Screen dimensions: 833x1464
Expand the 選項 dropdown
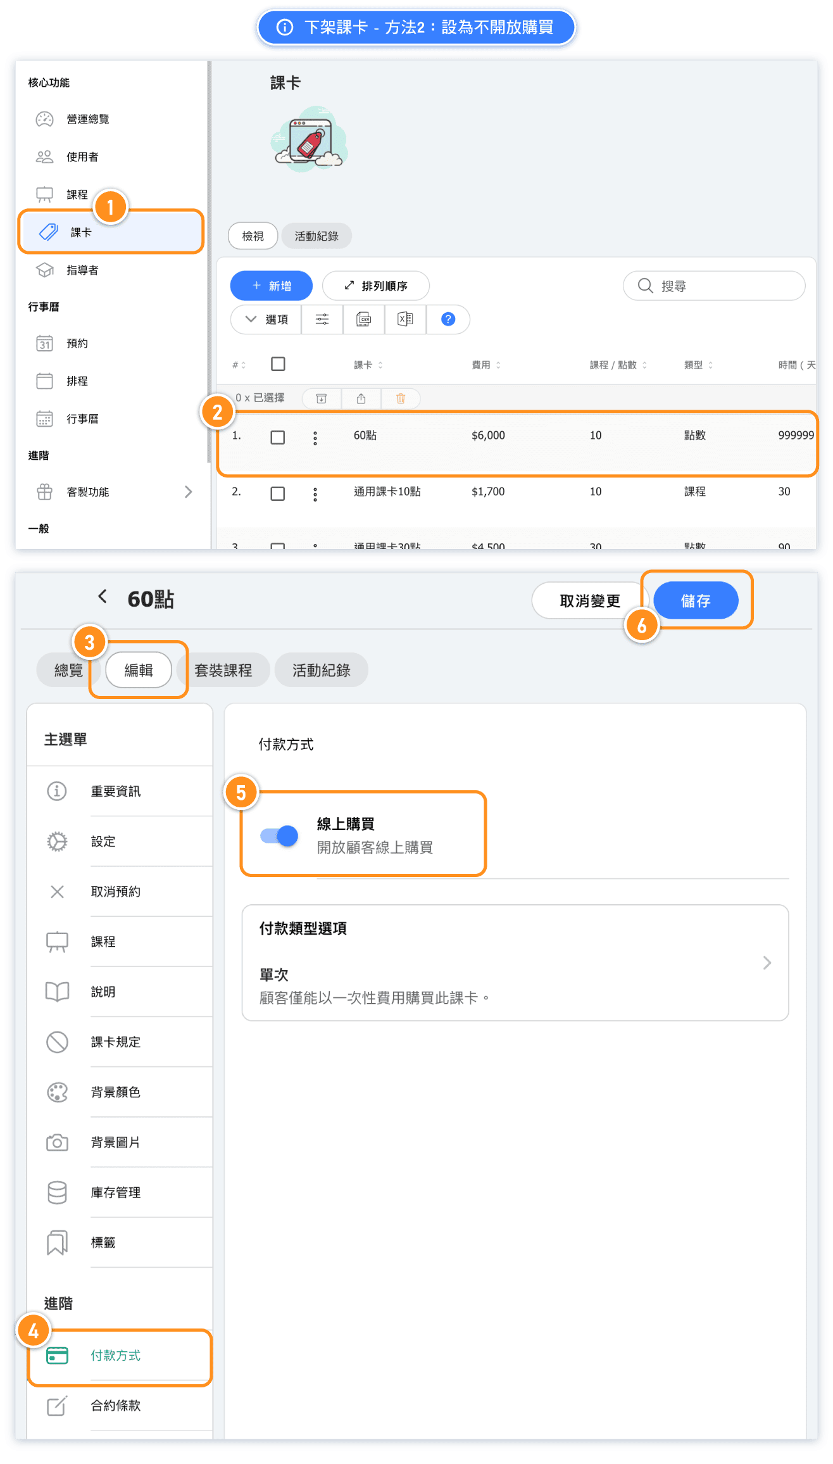(x=266, y=319)
